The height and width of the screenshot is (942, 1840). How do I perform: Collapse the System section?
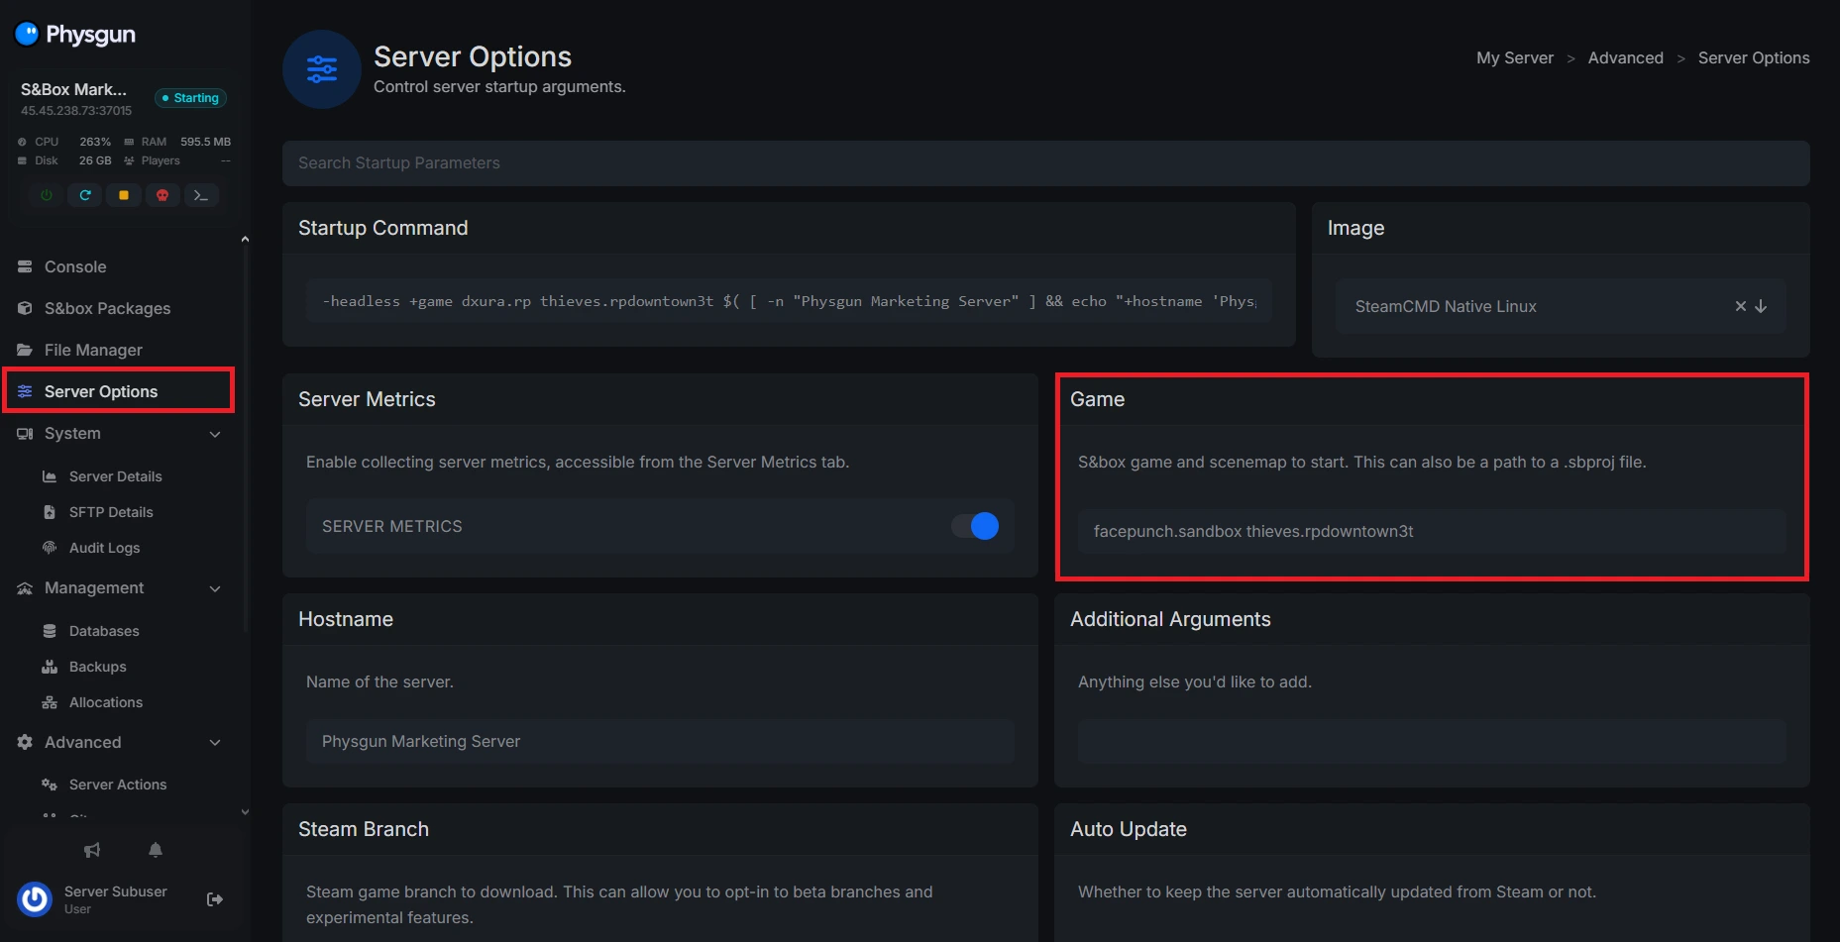tap(215, 434)
